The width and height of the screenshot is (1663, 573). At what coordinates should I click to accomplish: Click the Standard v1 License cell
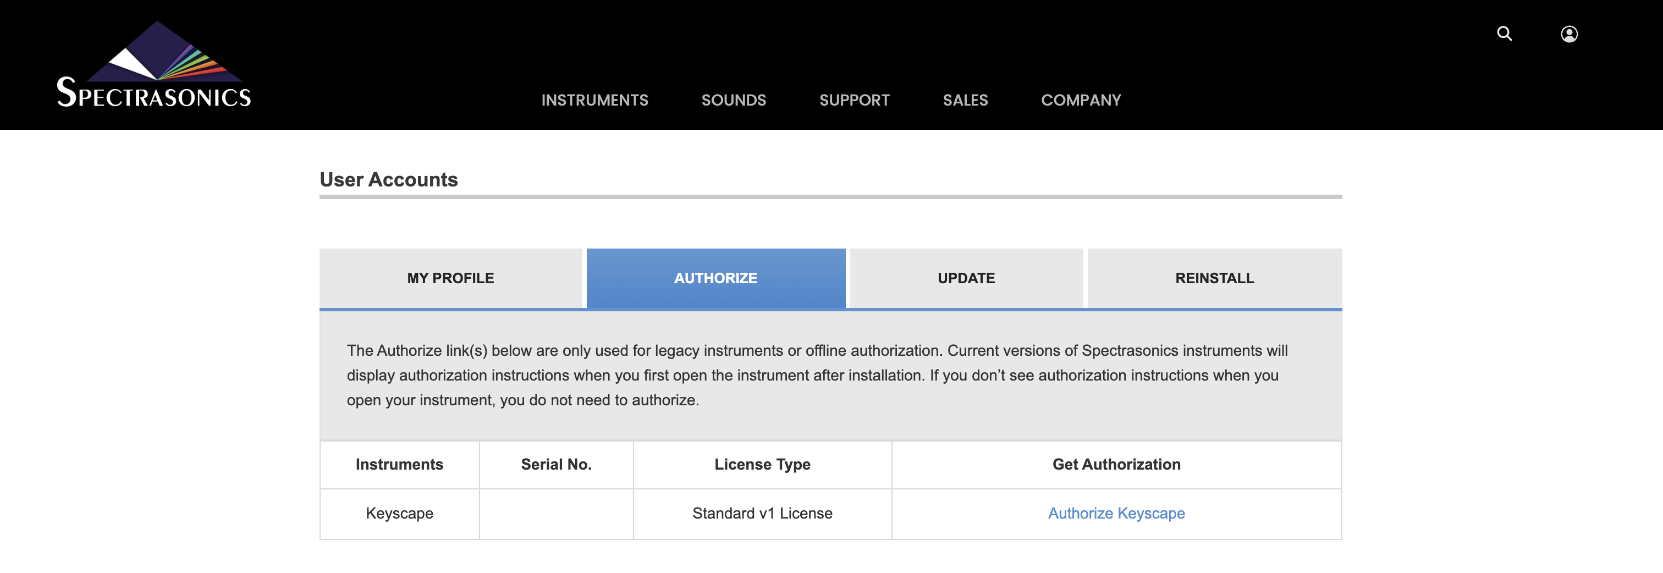(762, 513)
